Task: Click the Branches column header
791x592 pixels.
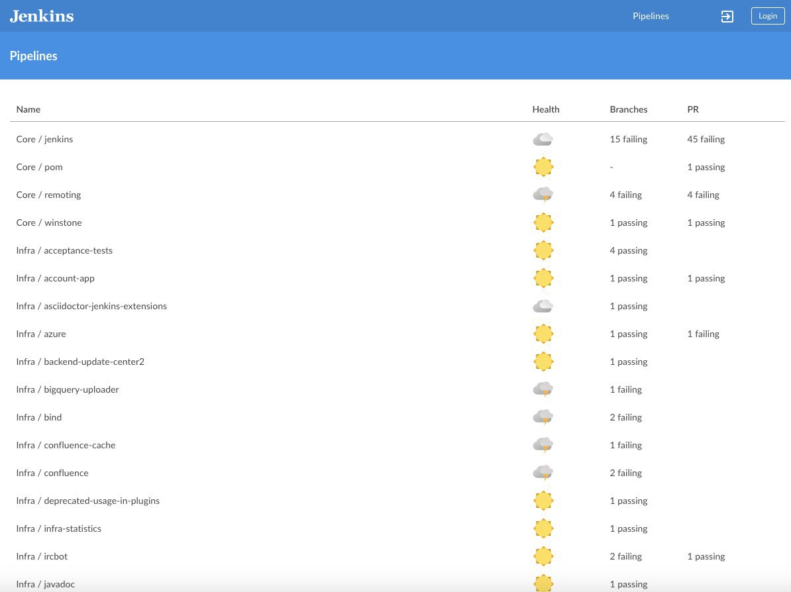Action: (x=629, y=109)
